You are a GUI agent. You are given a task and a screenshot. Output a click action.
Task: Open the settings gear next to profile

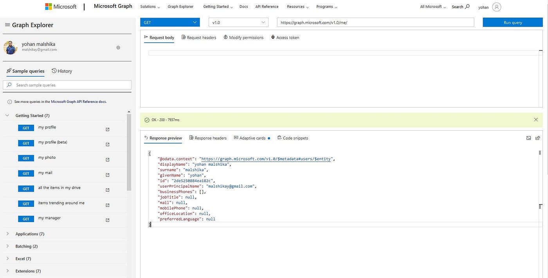(x=118, y=47)
